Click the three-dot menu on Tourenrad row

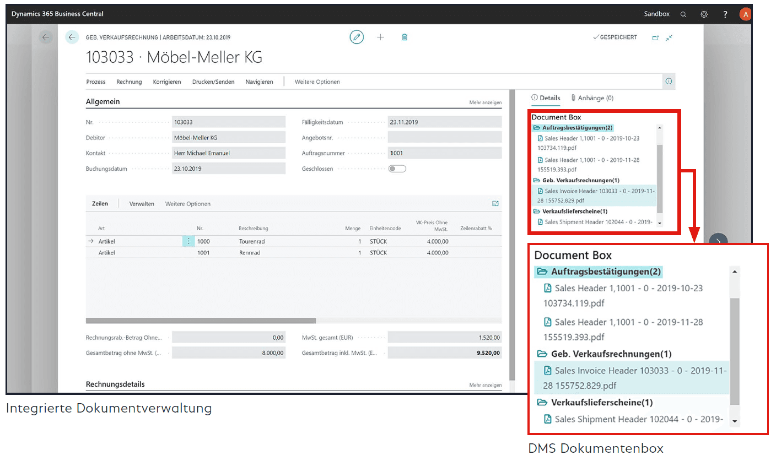(x=188, y=241)
